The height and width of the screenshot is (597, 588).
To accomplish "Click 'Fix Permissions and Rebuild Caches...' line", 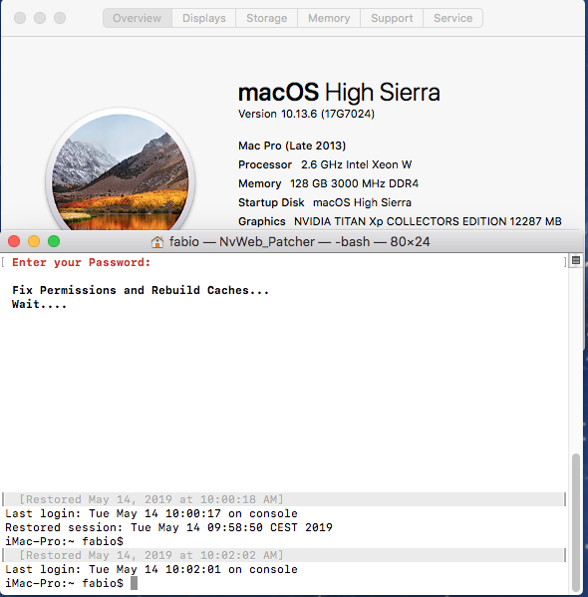I will click(141, 290).
